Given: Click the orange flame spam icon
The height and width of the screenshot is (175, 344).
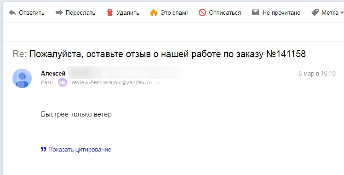Looking at the screenshot, I should pos(154,12).
